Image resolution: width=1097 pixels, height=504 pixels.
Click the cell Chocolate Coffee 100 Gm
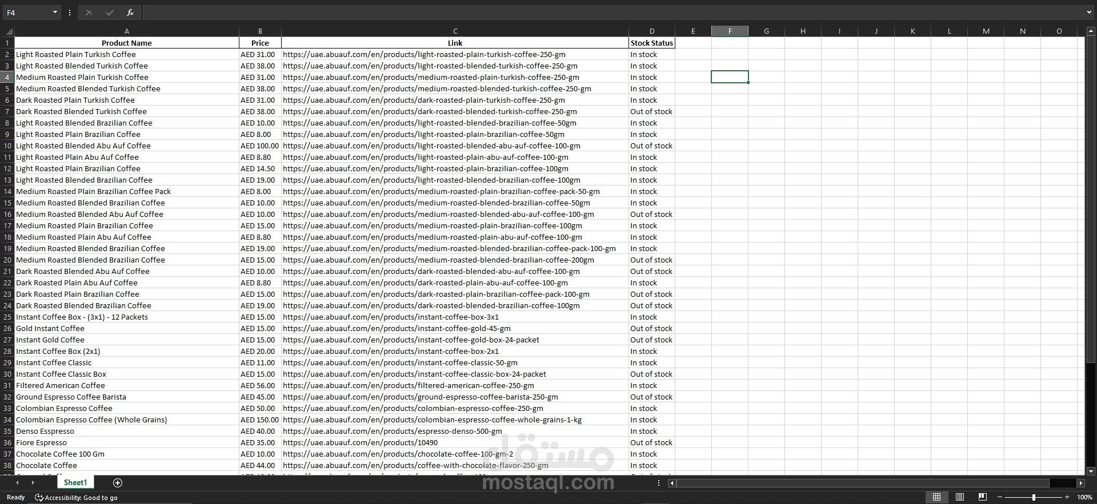click(x=127, y=454)
